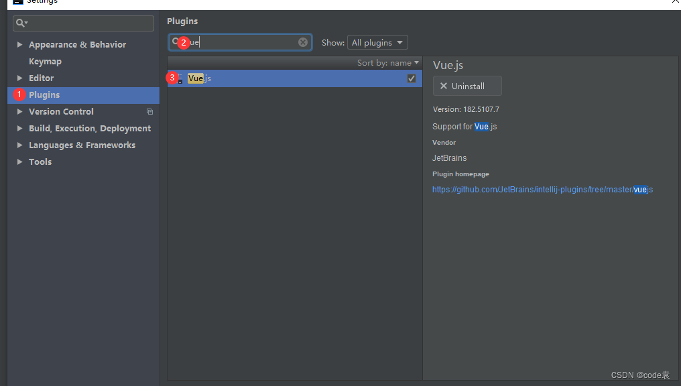Expand the Languages & Frameworks section
Screen dimensions: 681x386
click(19, 145)
